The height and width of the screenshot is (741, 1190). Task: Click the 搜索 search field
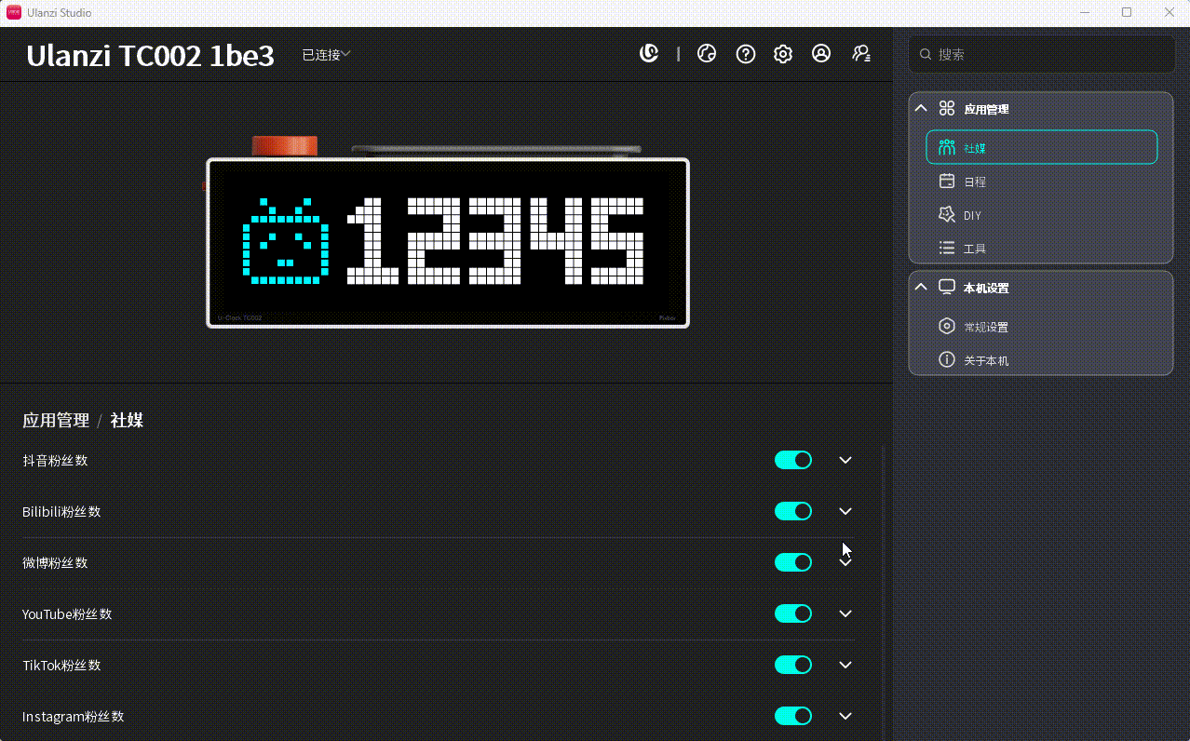[1042, 54]
